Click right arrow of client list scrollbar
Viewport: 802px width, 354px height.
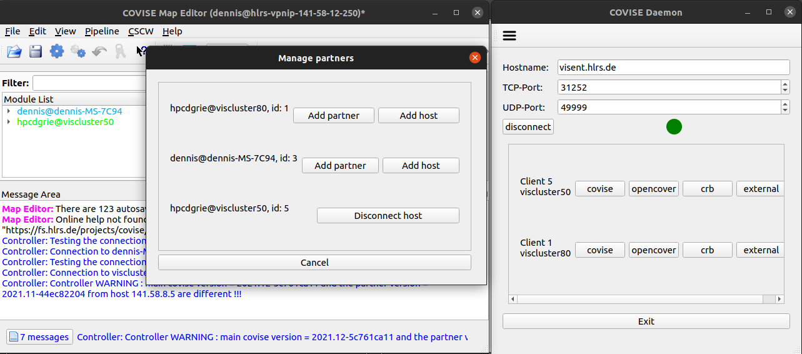pos(779,300)
